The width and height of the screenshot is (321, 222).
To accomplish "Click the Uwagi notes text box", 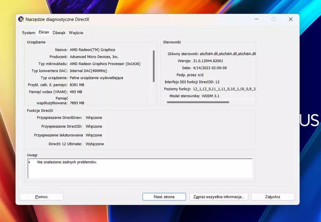I will coord(140,168).
